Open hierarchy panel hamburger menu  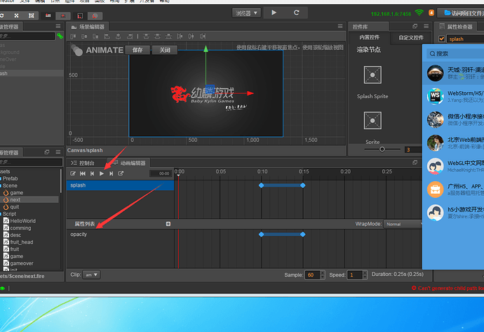click(x=58, y=26)
